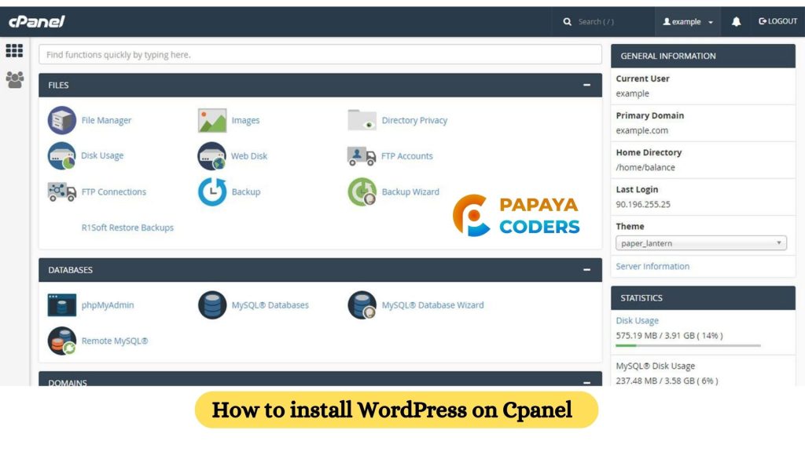Screen dimensions: 805x452
Task: Click the Files section header
Action: coord(321,85)
